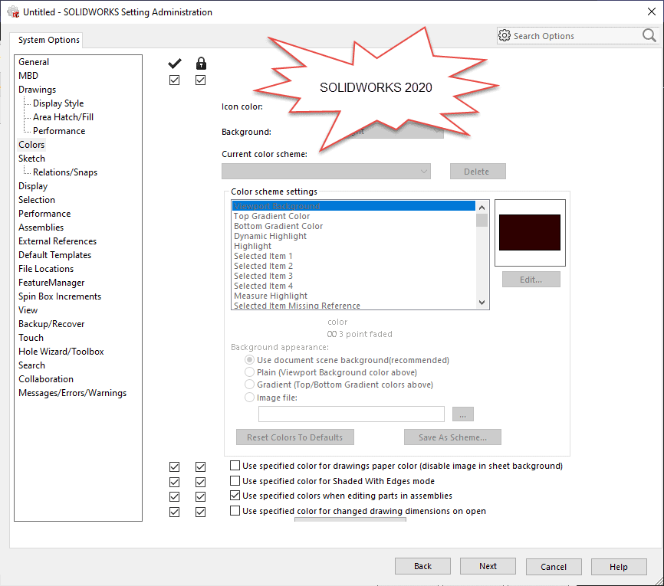Open the Current color scheme dropdown
The image size is (664, 586).
tap(326, 172)
